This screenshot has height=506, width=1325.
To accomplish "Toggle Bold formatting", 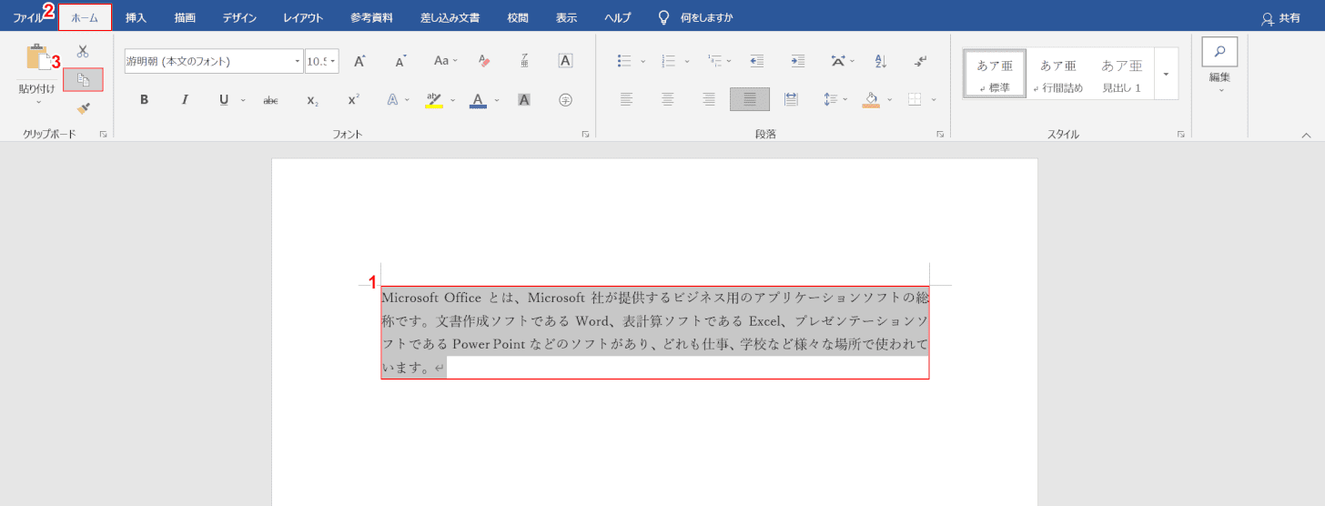I will pos(144,100).
